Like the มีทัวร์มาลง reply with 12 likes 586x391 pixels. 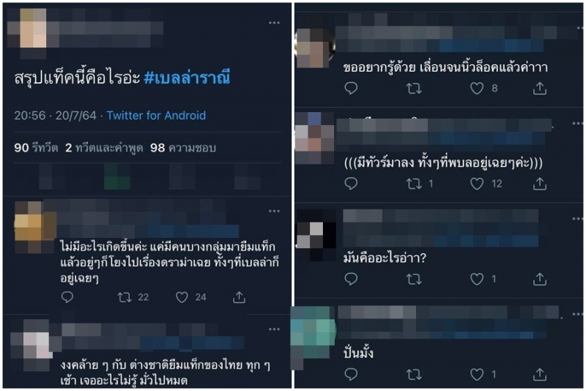click(x=477, y=184)
